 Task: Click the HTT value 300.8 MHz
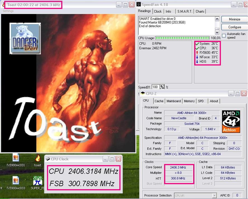tap(178, 178)
